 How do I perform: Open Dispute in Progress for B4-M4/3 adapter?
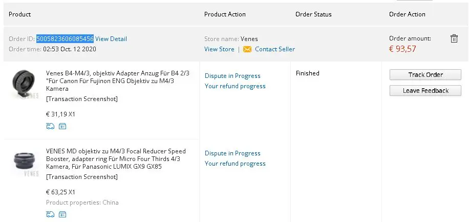[x=232, y=76]
